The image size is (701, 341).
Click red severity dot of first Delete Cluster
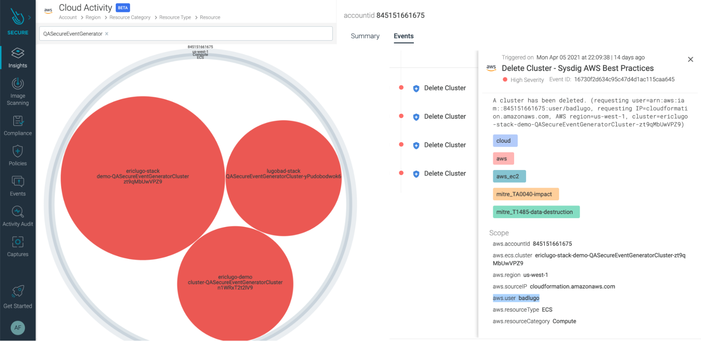401,87
